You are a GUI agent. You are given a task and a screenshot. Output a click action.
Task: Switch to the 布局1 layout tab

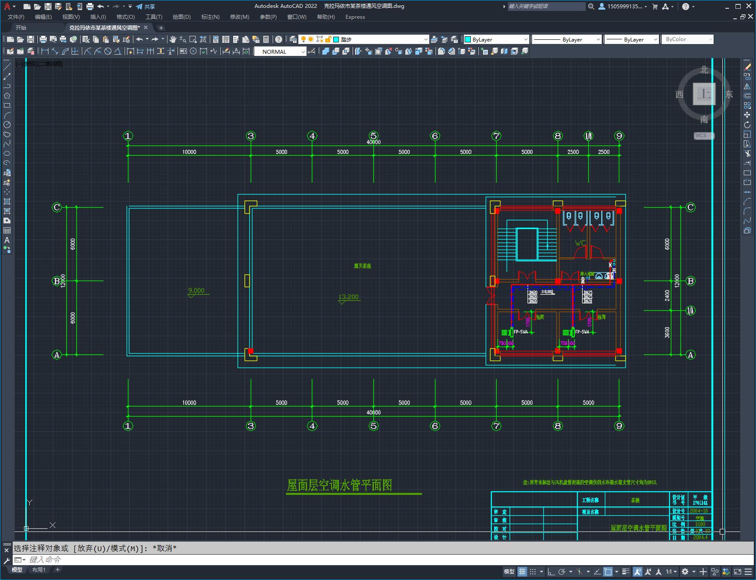[x=38, y=570]
